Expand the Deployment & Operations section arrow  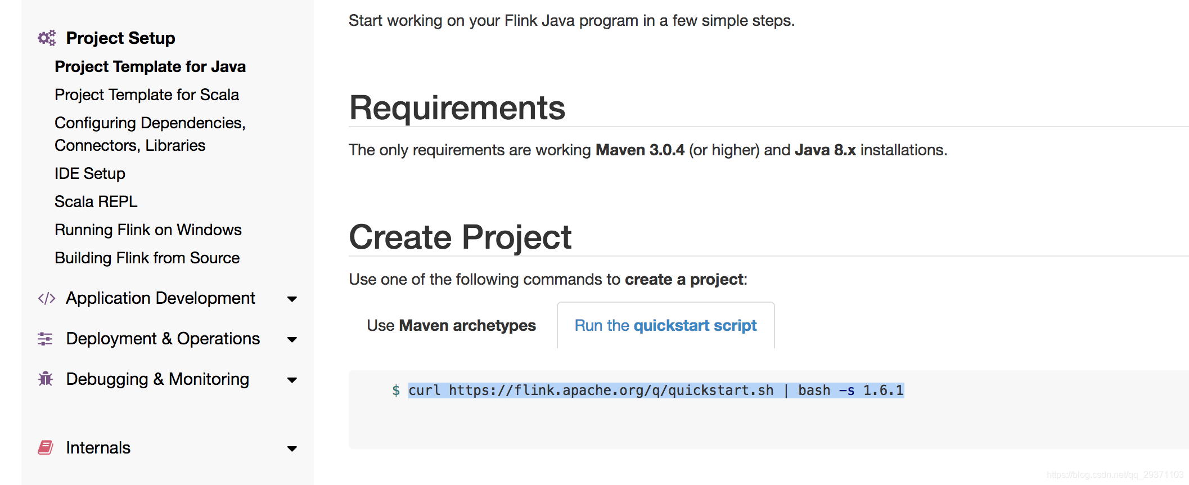[x=292, y=339]
